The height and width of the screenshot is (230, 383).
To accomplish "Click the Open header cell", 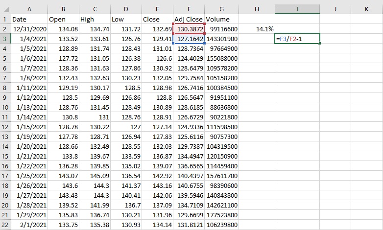I will pyautogui.click(x=63, y=20).
